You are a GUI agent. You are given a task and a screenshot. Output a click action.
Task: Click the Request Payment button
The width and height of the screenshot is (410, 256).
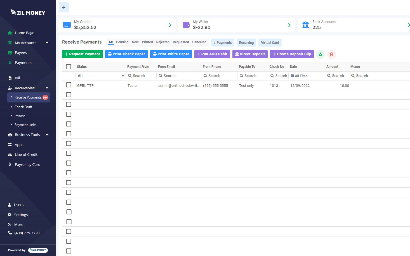coord(83,54)
